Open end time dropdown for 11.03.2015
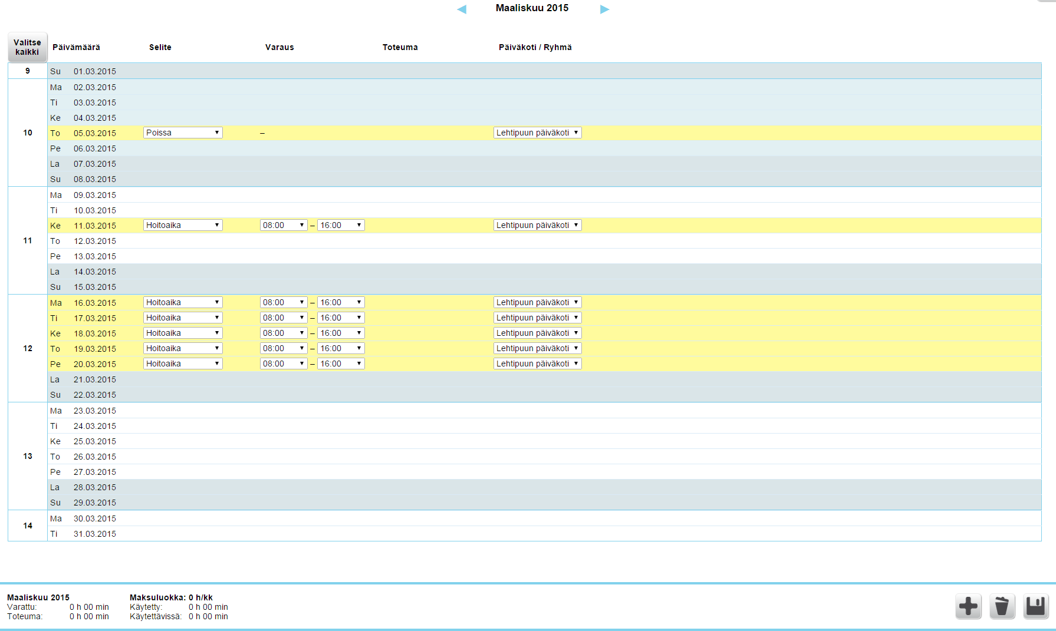The height and width of the screenshot is (631, 1056). click(341, 225)
